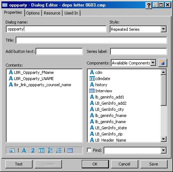173x172 pixels.
Task: Open the Resource tab
Action: point(52,13)
